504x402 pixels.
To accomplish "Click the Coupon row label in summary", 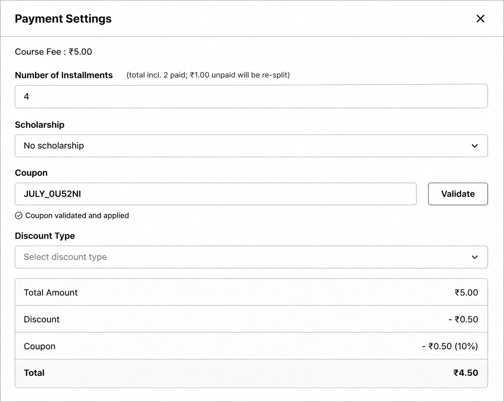I will (39, 346).
